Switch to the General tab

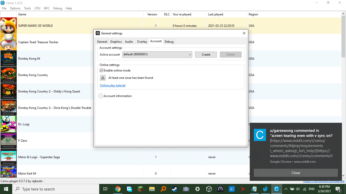[102, 42]
